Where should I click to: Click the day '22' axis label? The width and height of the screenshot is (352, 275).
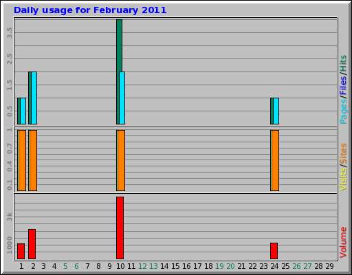252,266
